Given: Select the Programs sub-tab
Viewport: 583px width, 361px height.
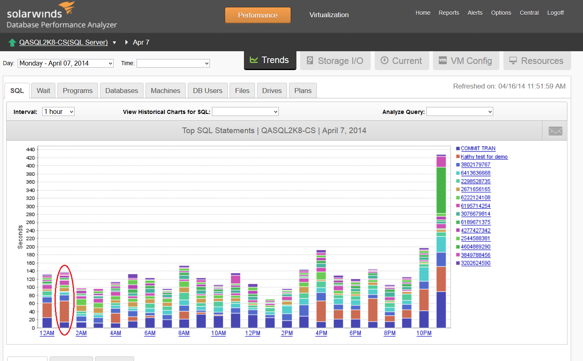Looking at the screenshot, I should coord(78,91).
